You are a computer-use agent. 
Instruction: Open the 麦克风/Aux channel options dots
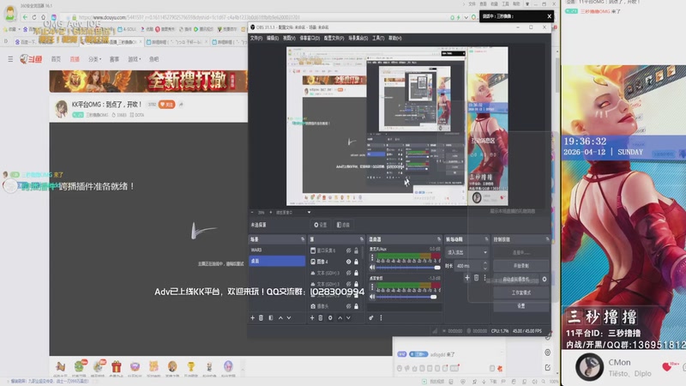coord(372,258)
